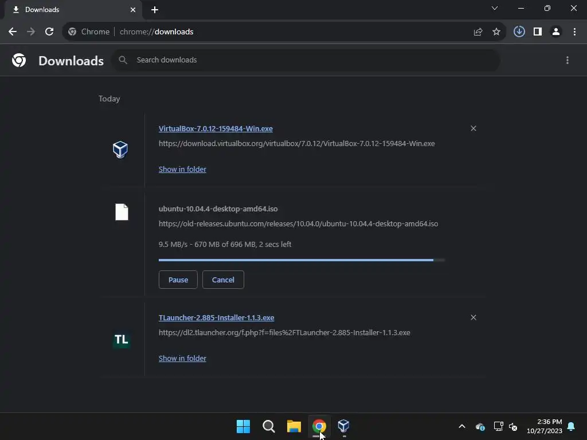
Task: Click the ubuntu ISO blank file icon
Action: [x=122, y=212]
